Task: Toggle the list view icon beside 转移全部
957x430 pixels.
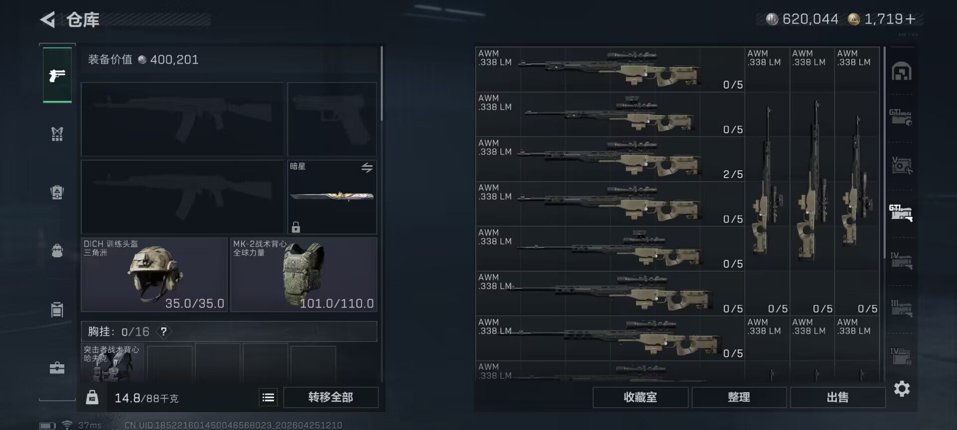Action: click(x=268, y=397)
